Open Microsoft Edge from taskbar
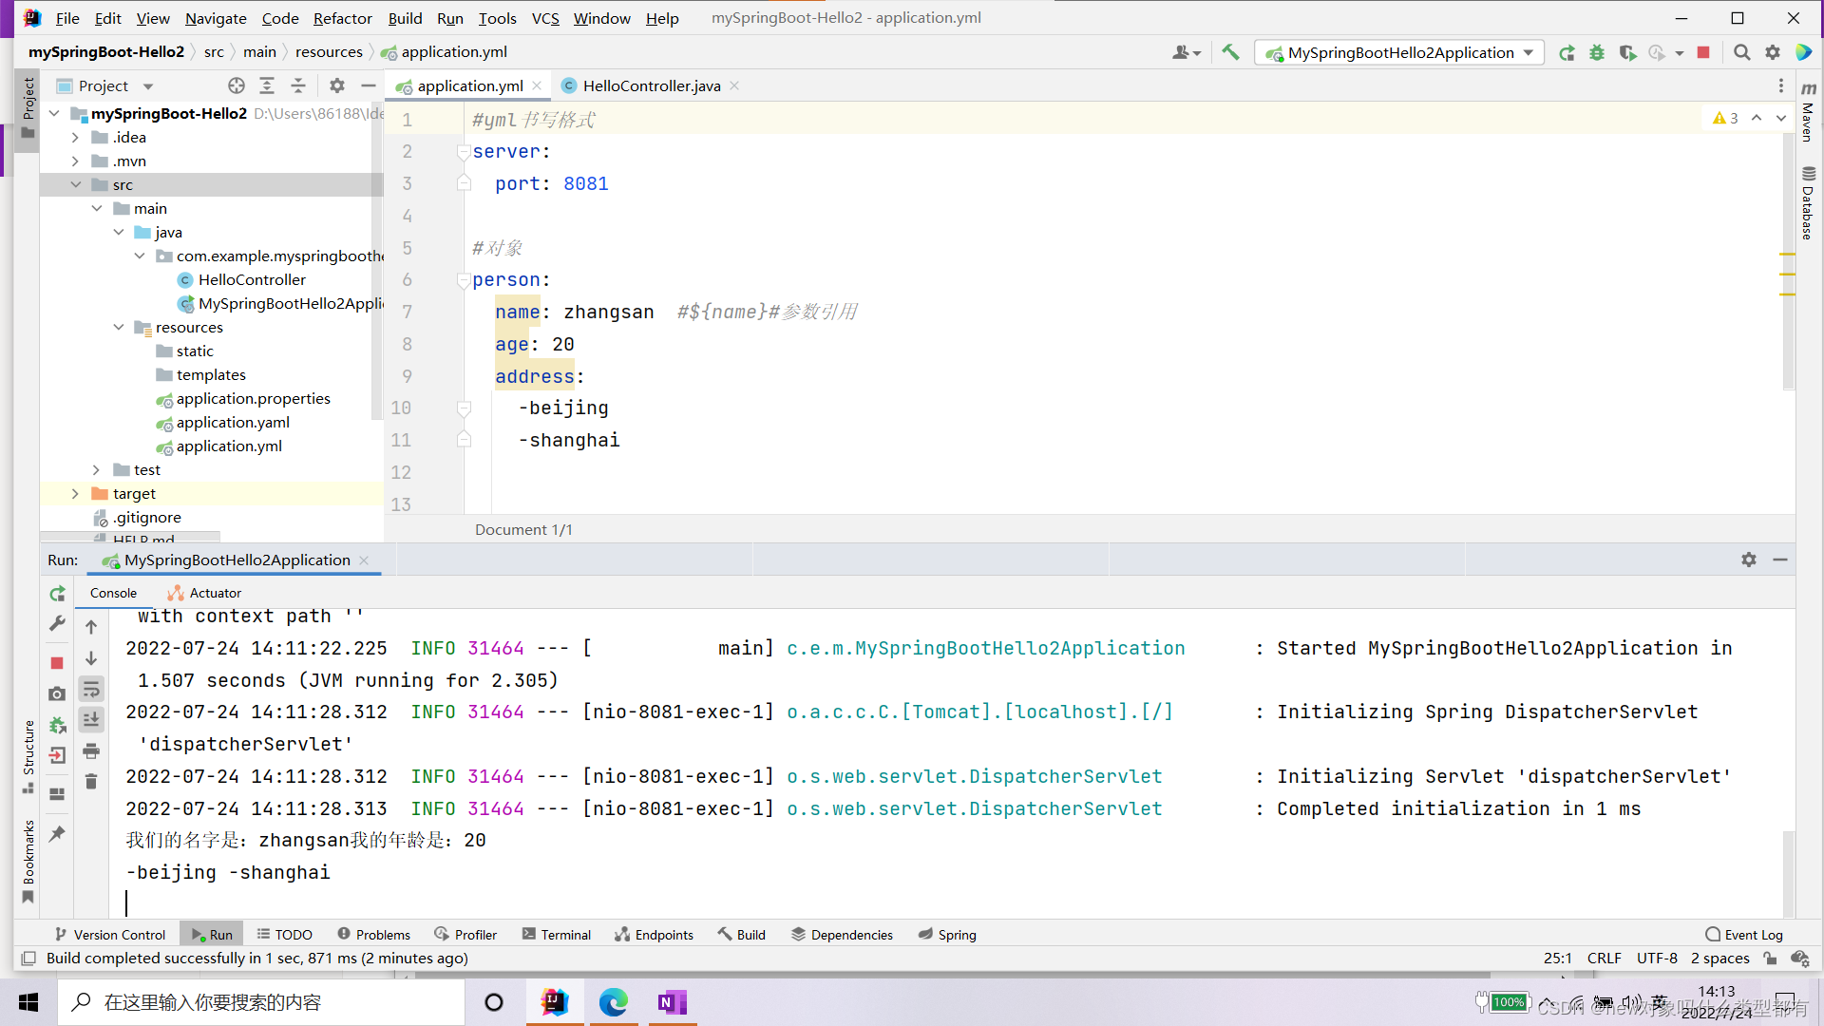1824x1026 pixels. [614, 1002]
